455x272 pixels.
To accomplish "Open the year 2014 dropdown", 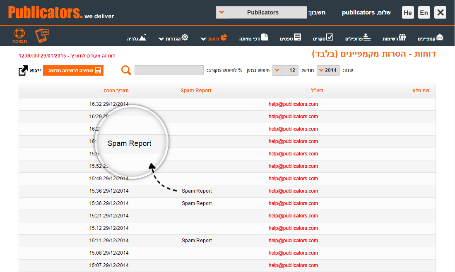I will [x=328, y=70].
